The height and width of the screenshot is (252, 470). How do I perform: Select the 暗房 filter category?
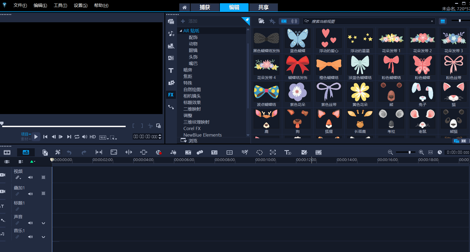pyautogui.click(x=188, y=70)
